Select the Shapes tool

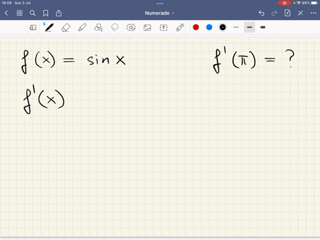click(99, 27)
